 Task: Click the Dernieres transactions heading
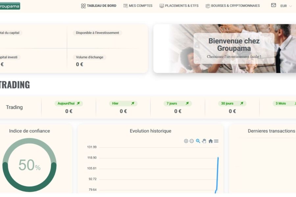click(271, 131)
